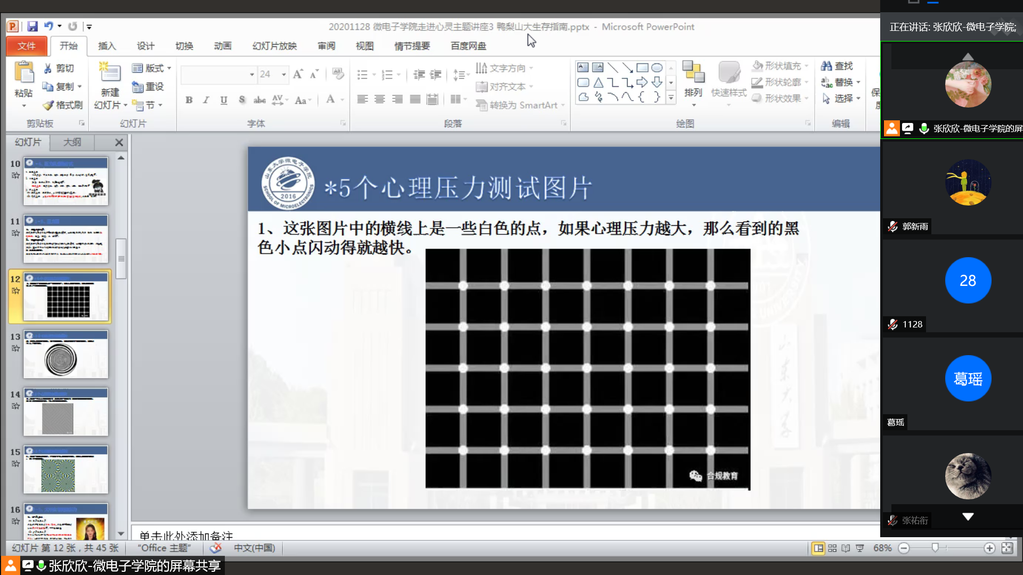Switch to Slide Sorter view in status bar
This screenshot has width=1023, height=575.
click(832, 548)
